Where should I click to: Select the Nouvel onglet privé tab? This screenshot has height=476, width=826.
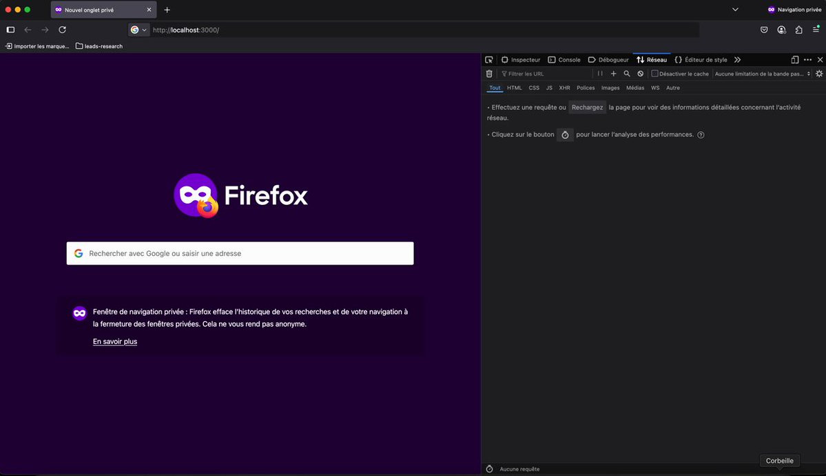[x=103, y=10]
